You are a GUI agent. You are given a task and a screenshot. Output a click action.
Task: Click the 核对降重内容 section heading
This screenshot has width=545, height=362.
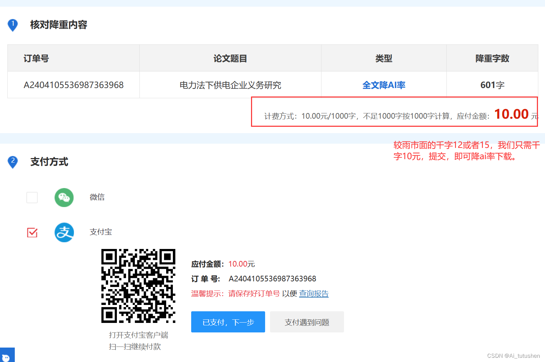click(x=59, y=25)
